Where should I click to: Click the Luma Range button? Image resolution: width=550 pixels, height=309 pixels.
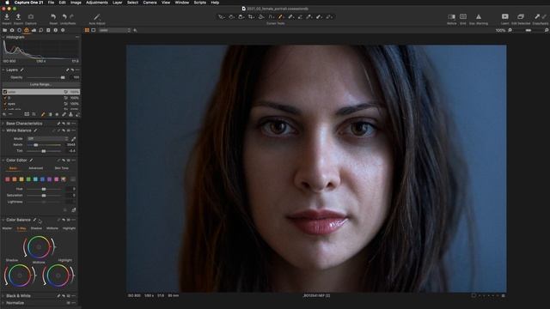tap(40, 84)
